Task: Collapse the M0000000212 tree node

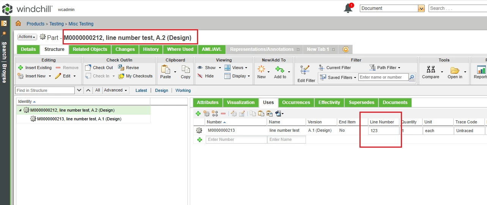Action: 20,110
